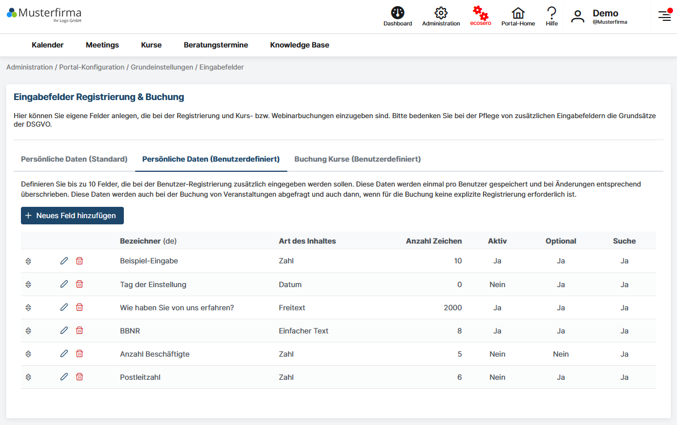Edit the Beispiel-Eingabe field with pencil icon
The height and width of the screenshot is (425, 677).
point(64,261)
